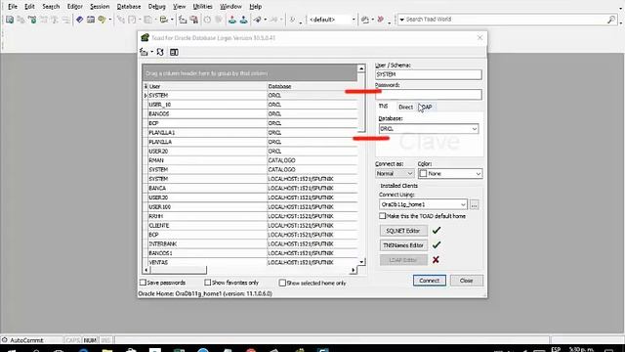Image resolution: width=625 pixels, height=352 pixels.
Task: Open the Database menu
Action: coord(129,7)
